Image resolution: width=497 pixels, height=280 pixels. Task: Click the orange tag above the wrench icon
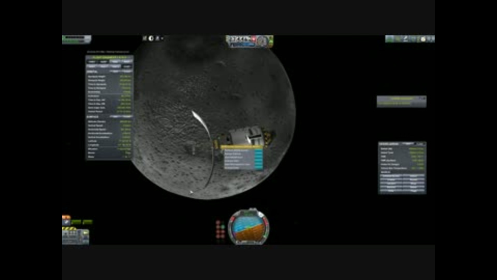click(x=66, y=217)
